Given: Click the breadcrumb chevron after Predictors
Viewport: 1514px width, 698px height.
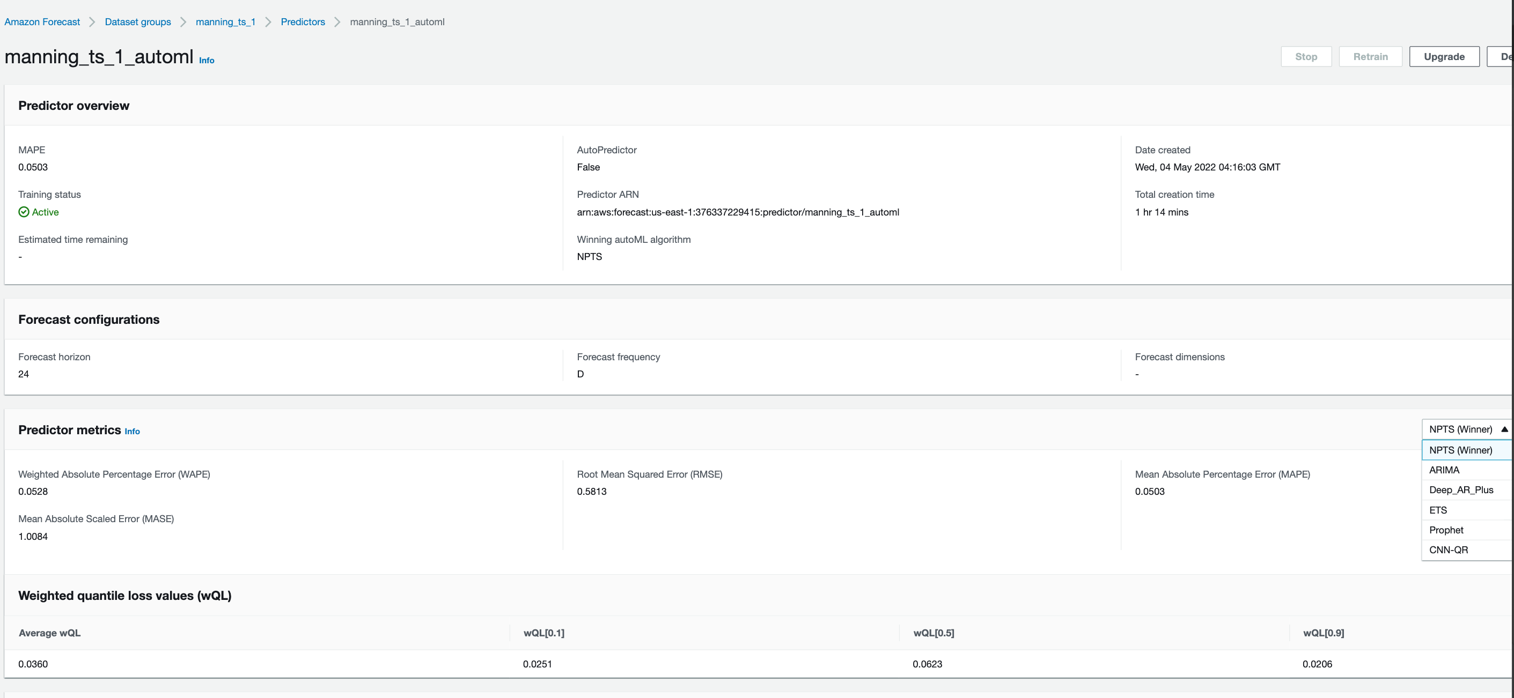Looking at the screenshot, I should [337, 22].
